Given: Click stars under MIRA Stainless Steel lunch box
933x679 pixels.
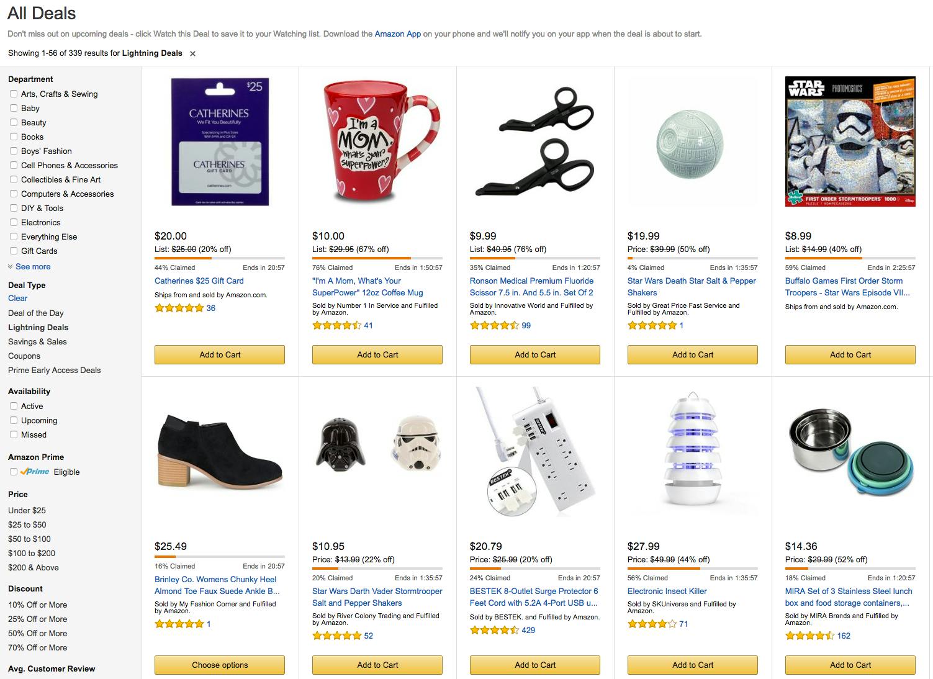Looking at the screenshot, I should (809, 636).
